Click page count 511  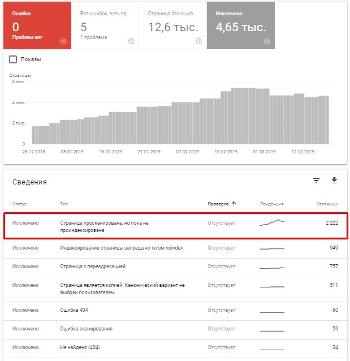(x=334, y=285)
